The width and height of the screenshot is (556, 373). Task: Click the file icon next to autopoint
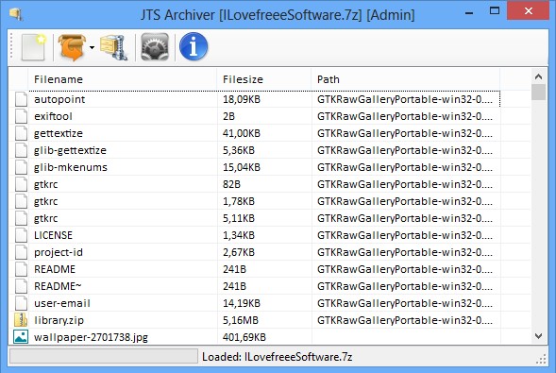21,99
